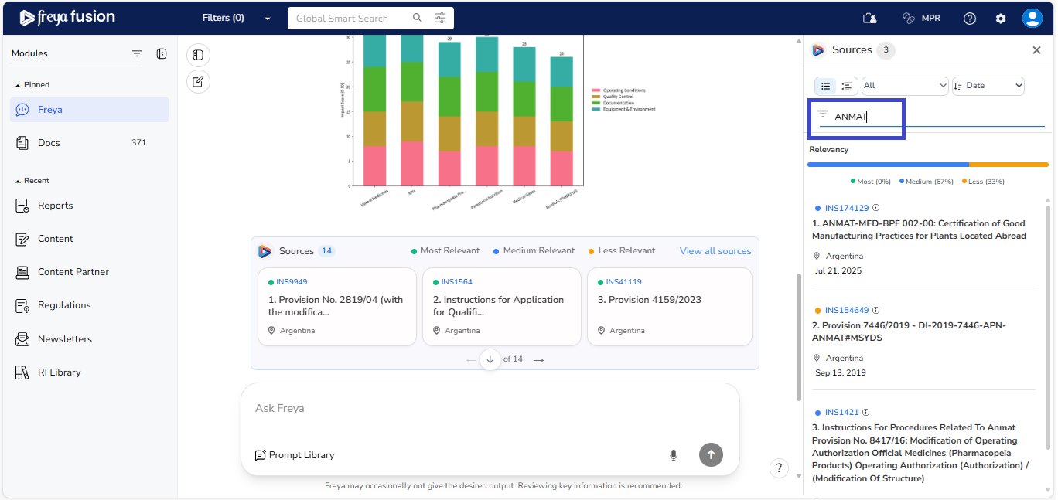Viewport: 1058px width, 500px height.
Task: Click the microphone voice input icon
Action: point(673,455)
